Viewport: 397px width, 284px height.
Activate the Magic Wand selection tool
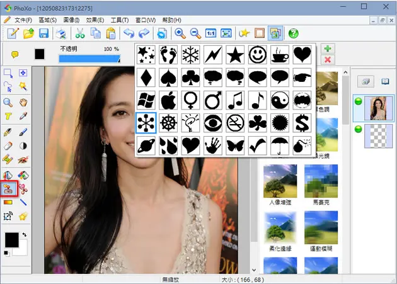(23, 86)
